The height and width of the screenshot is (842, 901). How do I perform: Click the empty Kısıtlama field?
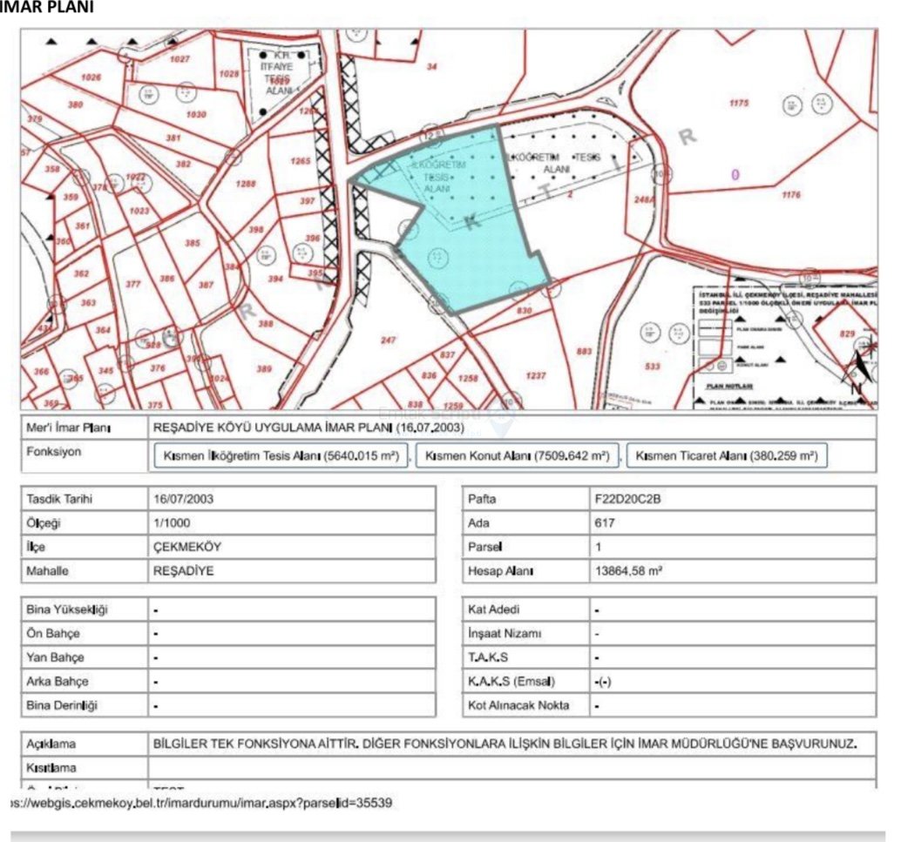click(511, 768)
